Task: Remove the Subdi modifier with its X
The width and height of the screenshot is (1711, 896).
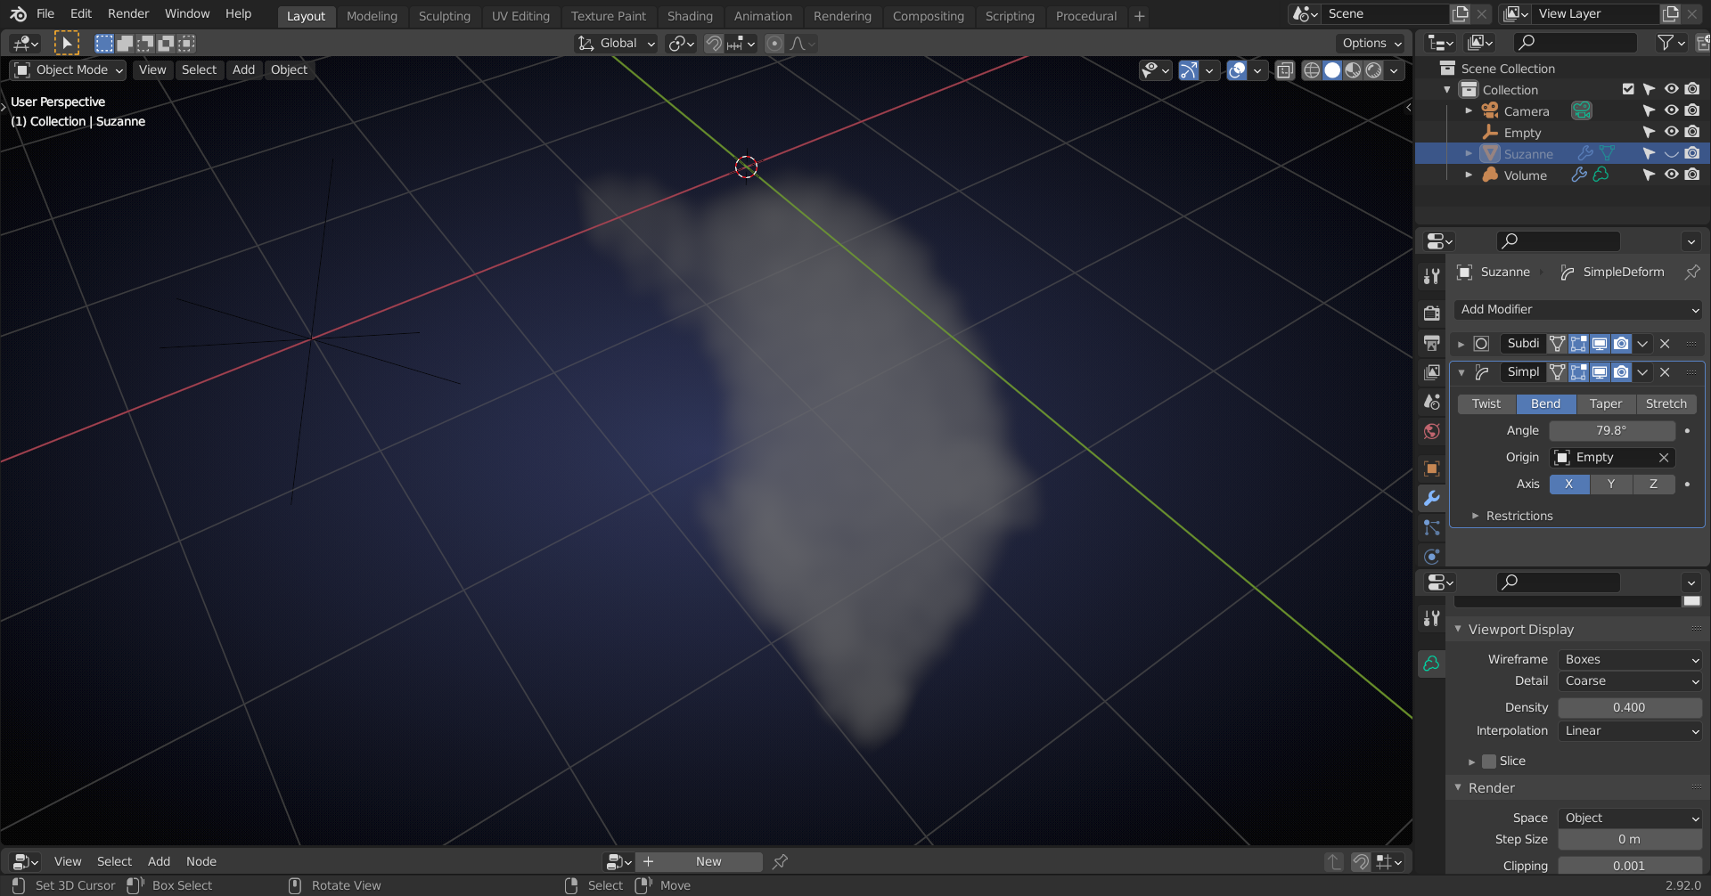Action: point(1665,344)
